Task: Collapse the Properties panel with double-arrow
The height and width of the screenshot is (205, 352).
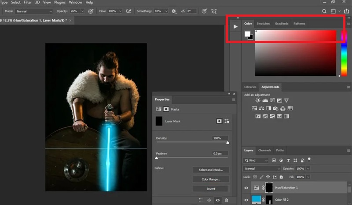Action: point(229,94)
